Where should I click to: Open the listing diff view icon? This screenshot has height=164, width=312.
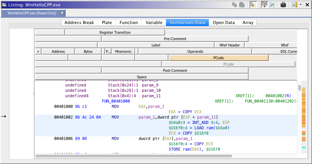pos(272,5)
